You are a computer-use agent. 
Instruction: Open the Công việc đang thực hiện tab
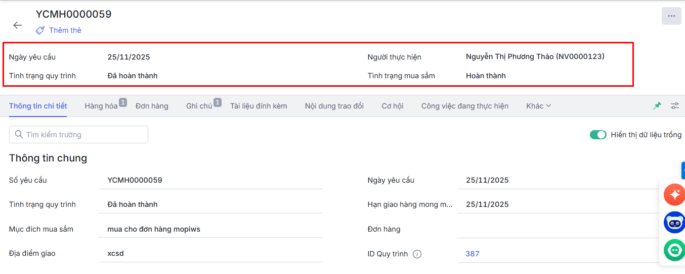464,106
